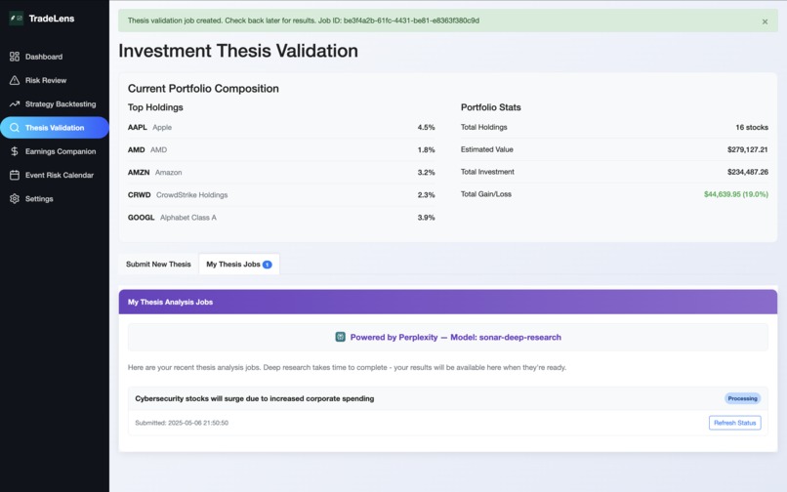The image size is (787, 492).
Task: Click the 3.9% allocation value
Action: coord(426,218)
